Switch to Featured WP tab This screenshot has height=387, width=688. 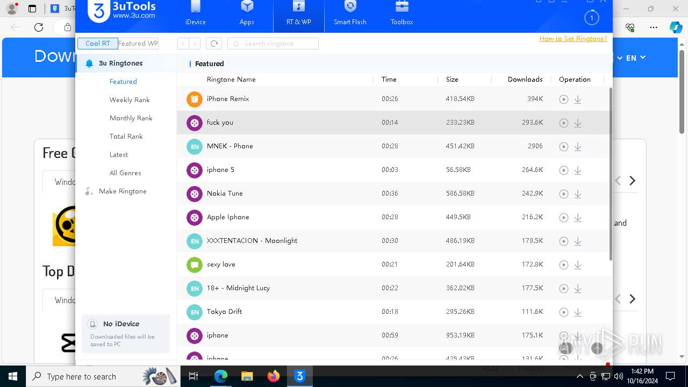pos(138,44)
